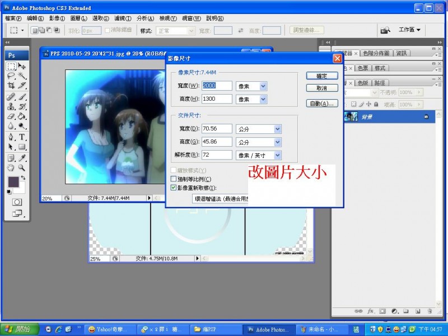Click 自動(A)... button
Screen dimensions: 448x336
click(322, 104)
